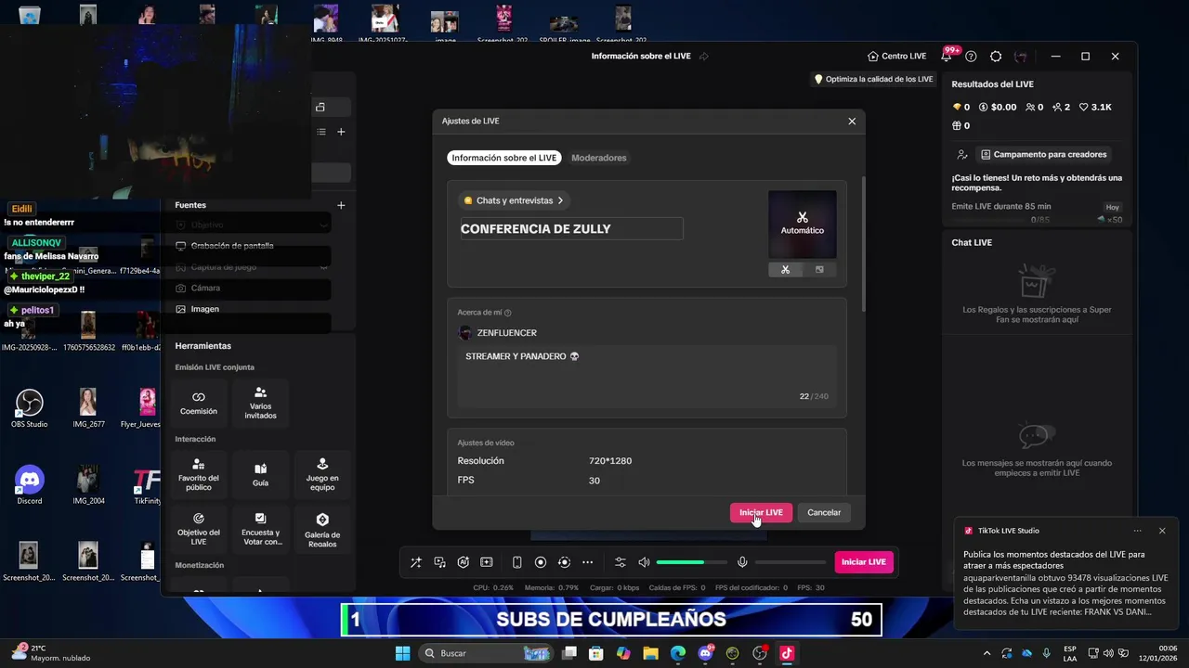Open the settings hexagon icon in the title bar
This screenshot has width=1189, height=668.
click(996, 57)
